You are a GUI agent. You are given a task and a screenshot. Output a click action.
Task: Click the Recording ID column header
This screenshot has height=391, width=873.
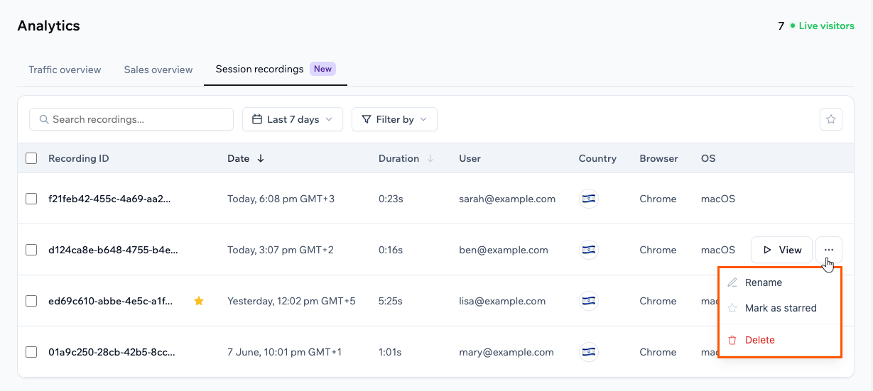tap(79, 158)
